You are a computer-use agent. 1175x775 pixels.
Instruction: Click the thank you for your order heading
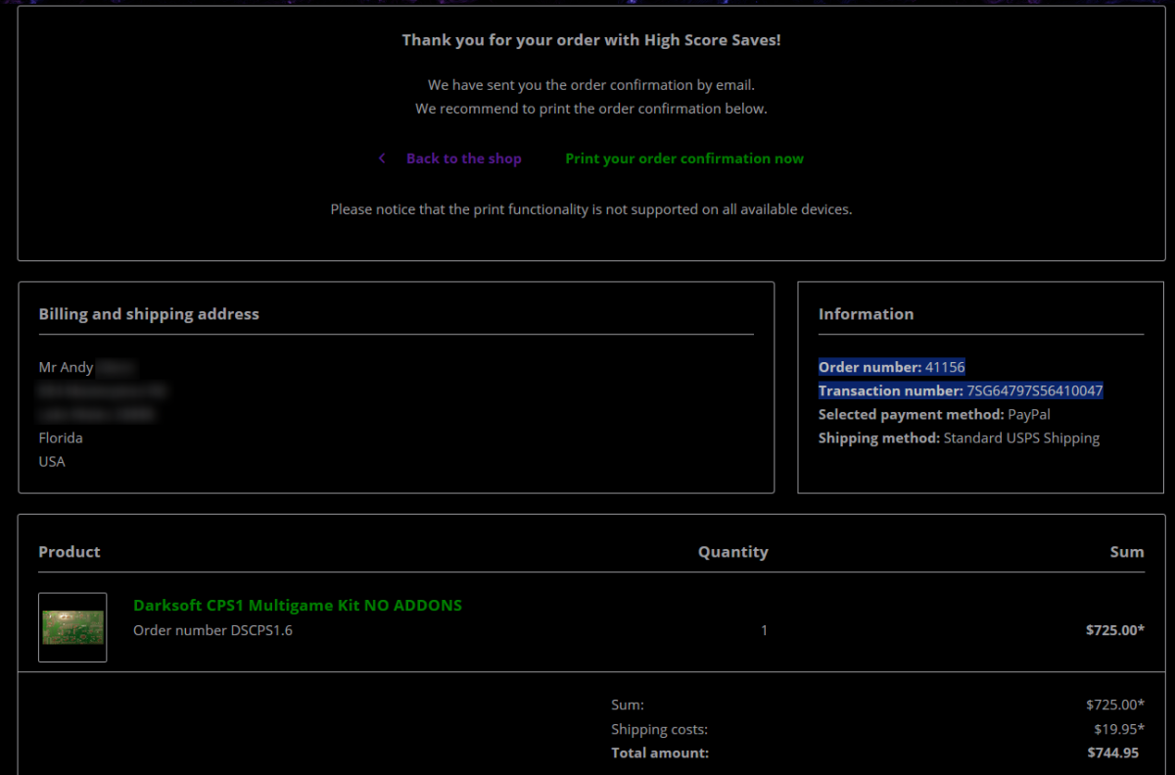[591, 40]
